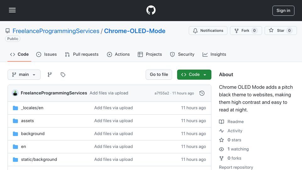Open the Insights tab
302x170 pixels.
pos(214,54)
